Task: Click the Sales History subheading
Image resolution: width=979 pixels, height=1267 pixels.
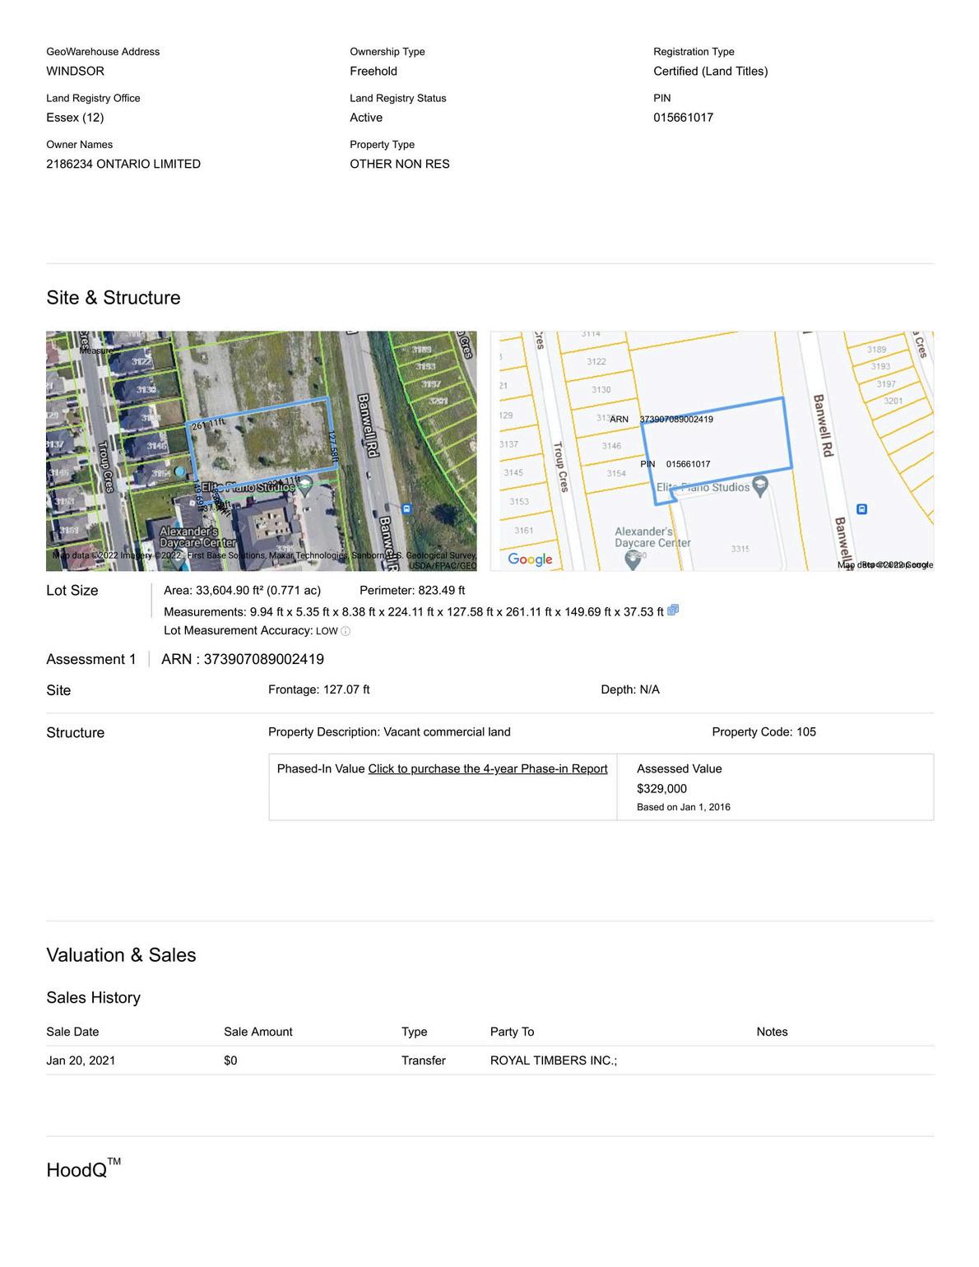Action: [x=93, y=998]
